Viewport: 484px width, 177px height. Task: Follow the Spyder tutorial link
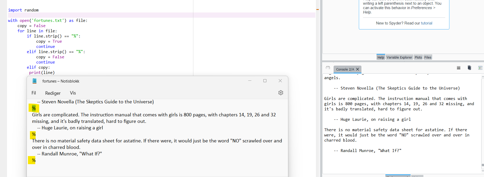coord(426,23)
